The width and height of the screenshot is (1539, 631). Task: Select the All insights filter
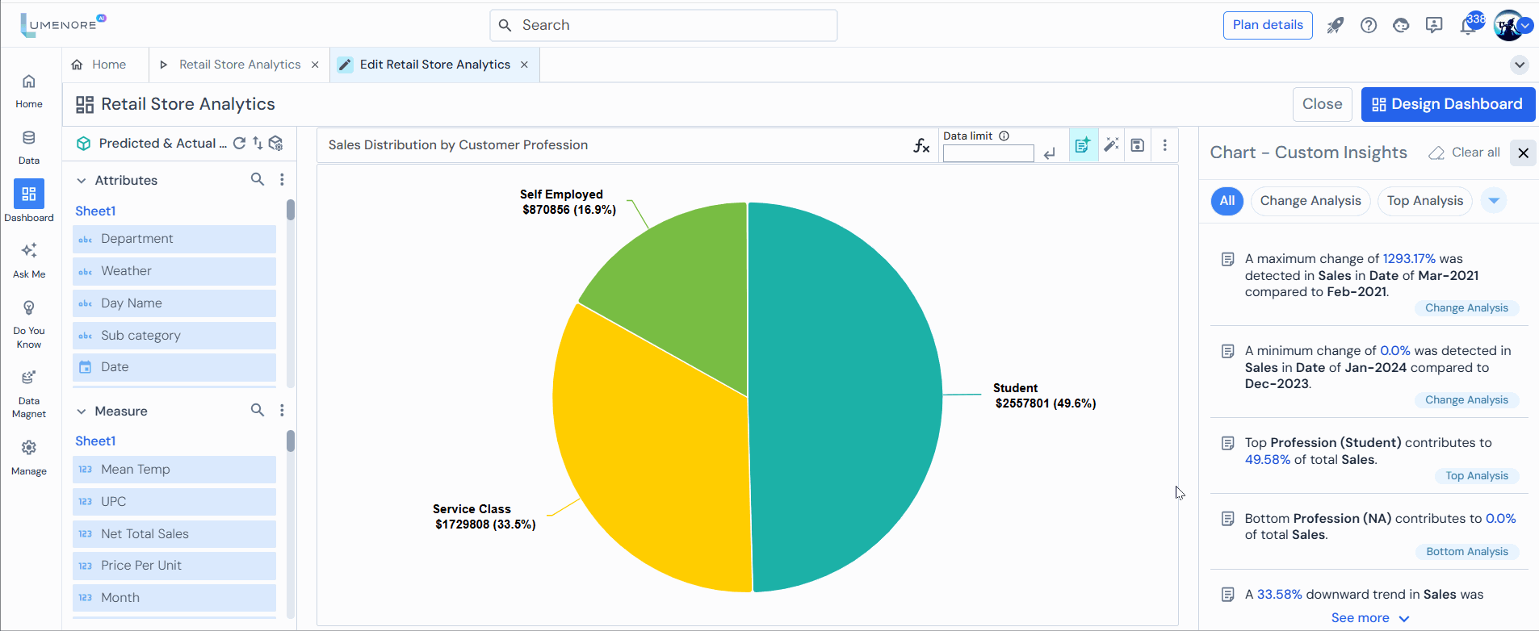(x=1227, y=201)
